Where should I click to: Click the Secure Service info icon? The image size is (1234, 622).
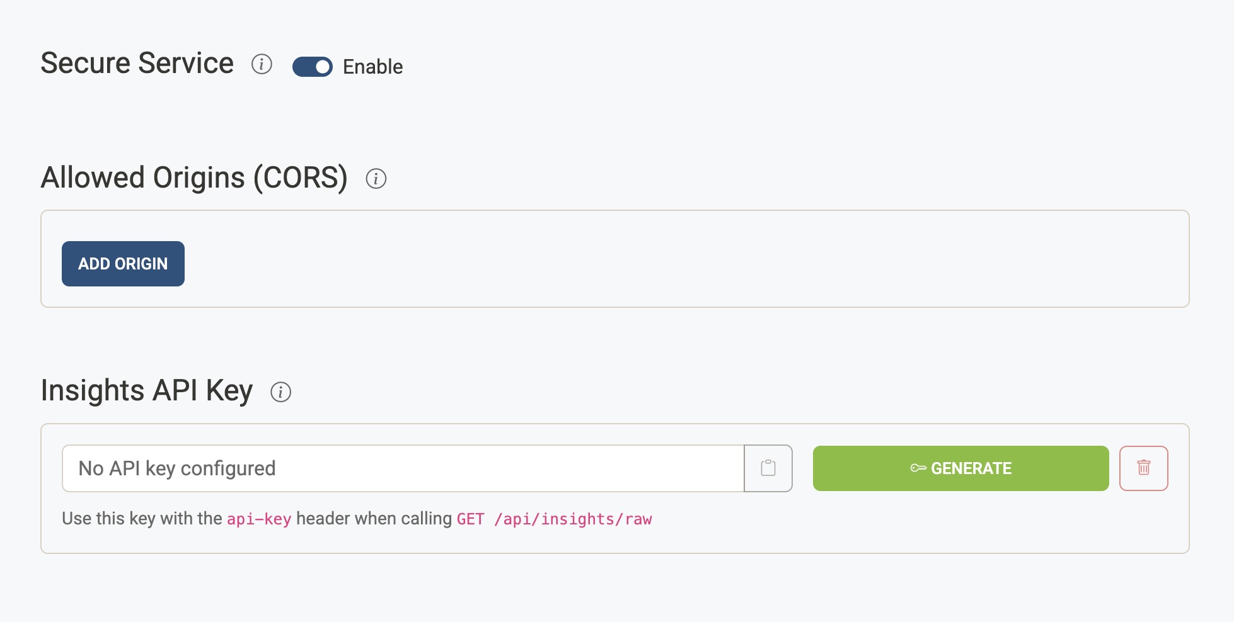click(262, 64)
